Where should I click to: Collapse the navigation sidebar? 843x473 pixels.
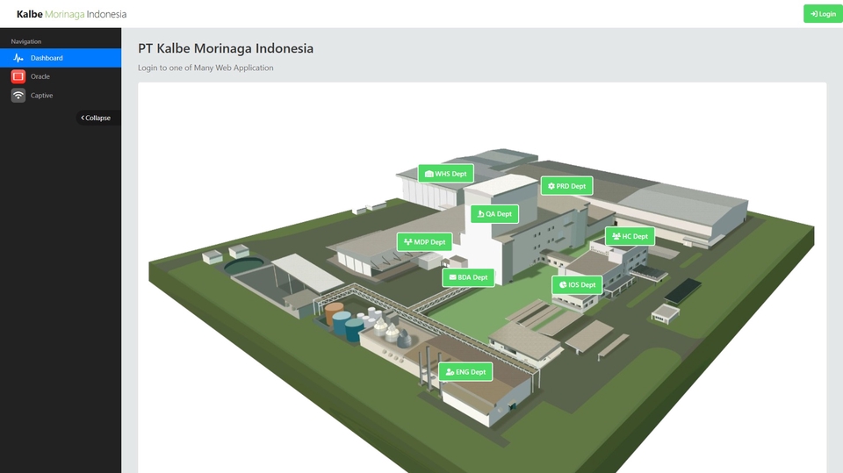[97, 118]
